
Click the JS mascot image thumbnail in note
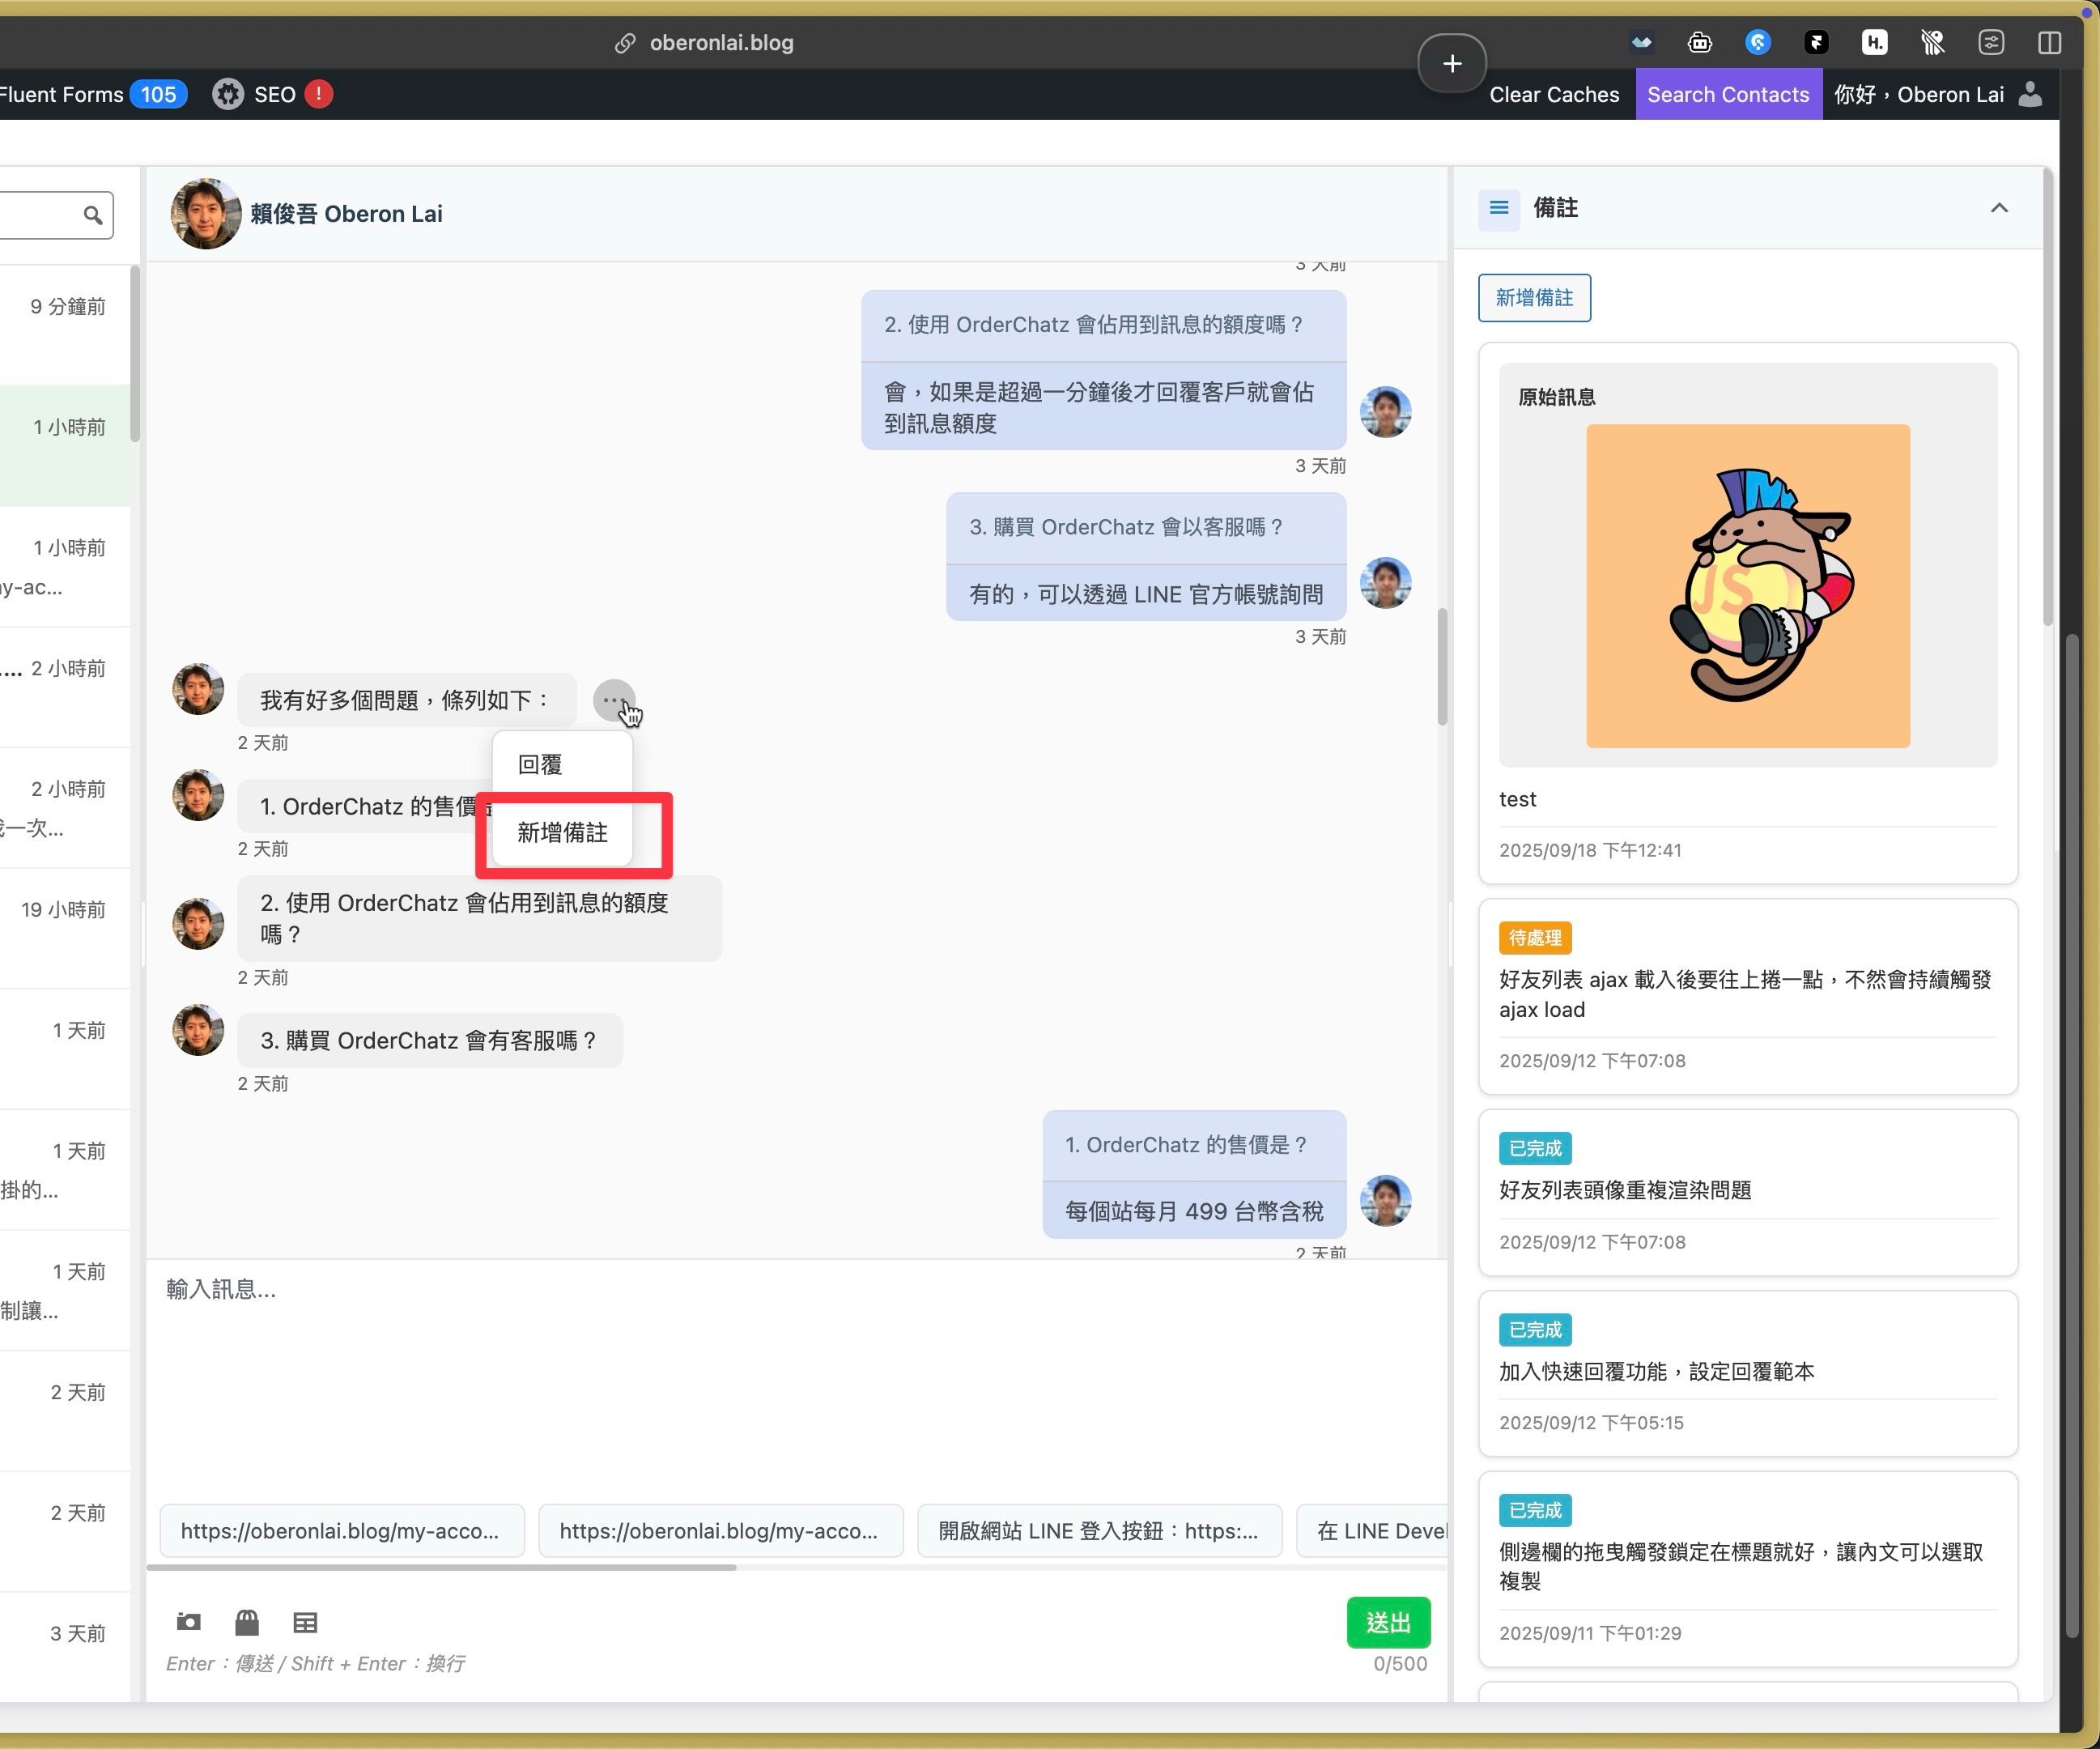click(x=1747, y=585)
